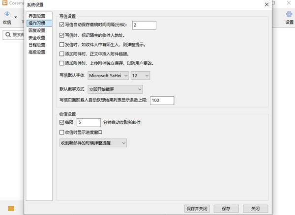Select the 操作习惯 tab
Screen dimensions: 295x215
click(x=39, y=23)
